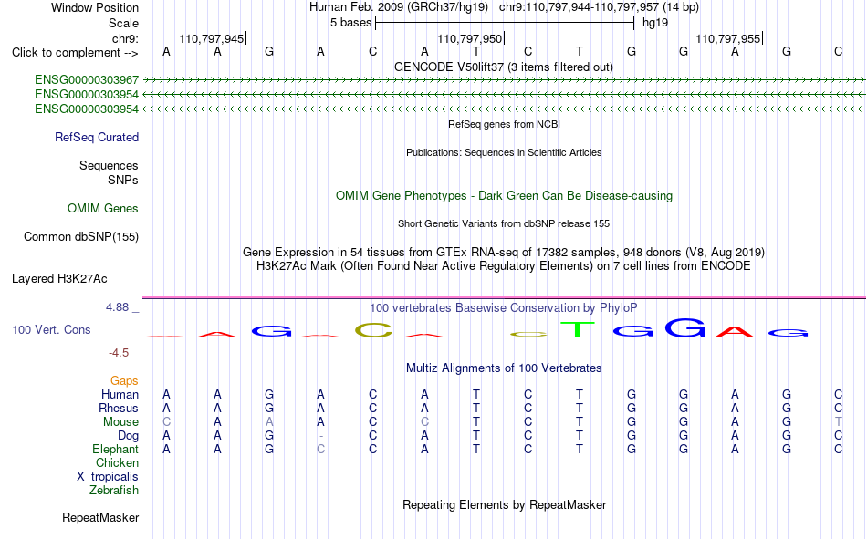Click the Sequences track label
The width and height of the screenshot is (867, 539).
point(109,165)
